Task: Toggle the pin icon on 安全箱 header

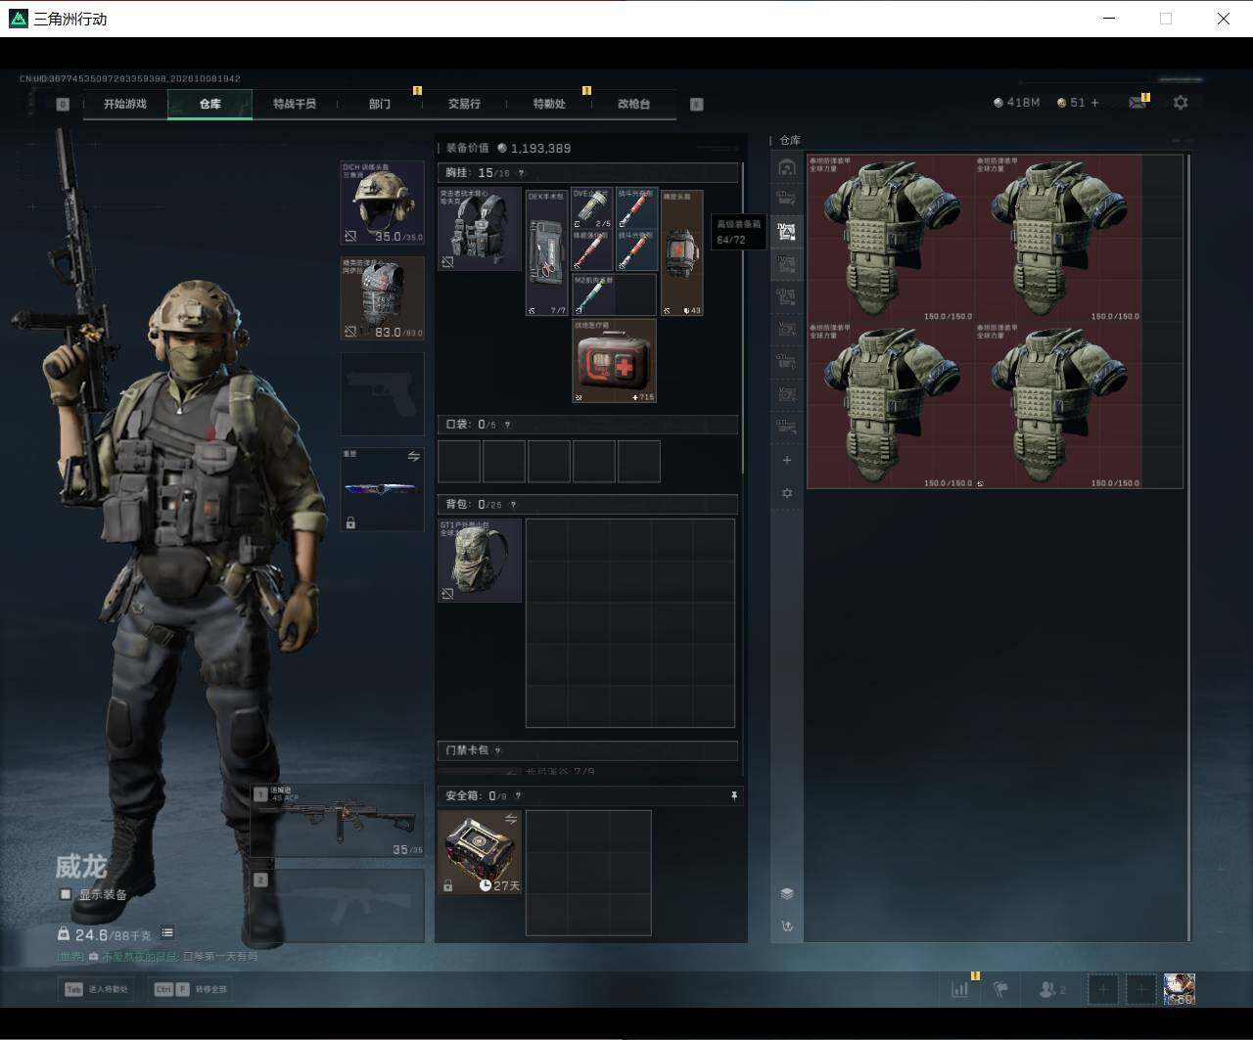Action: coord(734,796)
